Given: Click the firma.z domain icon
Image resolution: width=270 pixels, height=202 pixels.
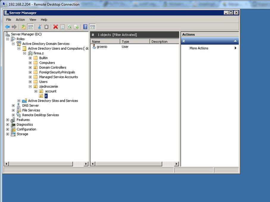Looking at the screenshot, I should click(30, 53).
